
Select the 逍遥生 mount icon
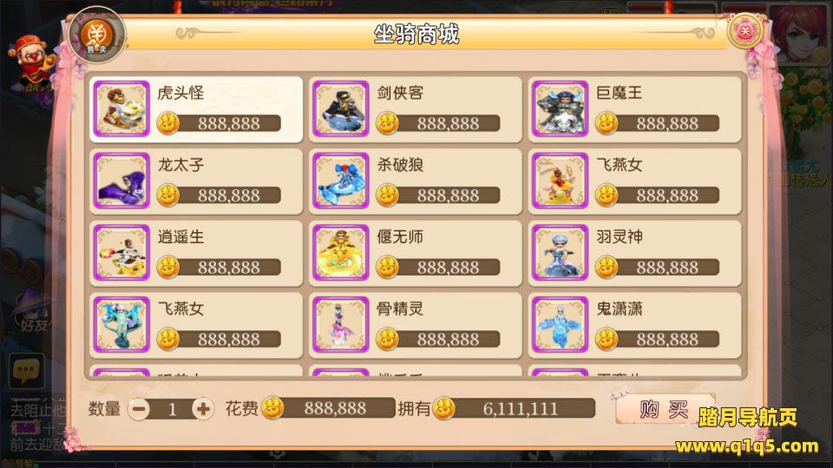(x=121, y=252)
